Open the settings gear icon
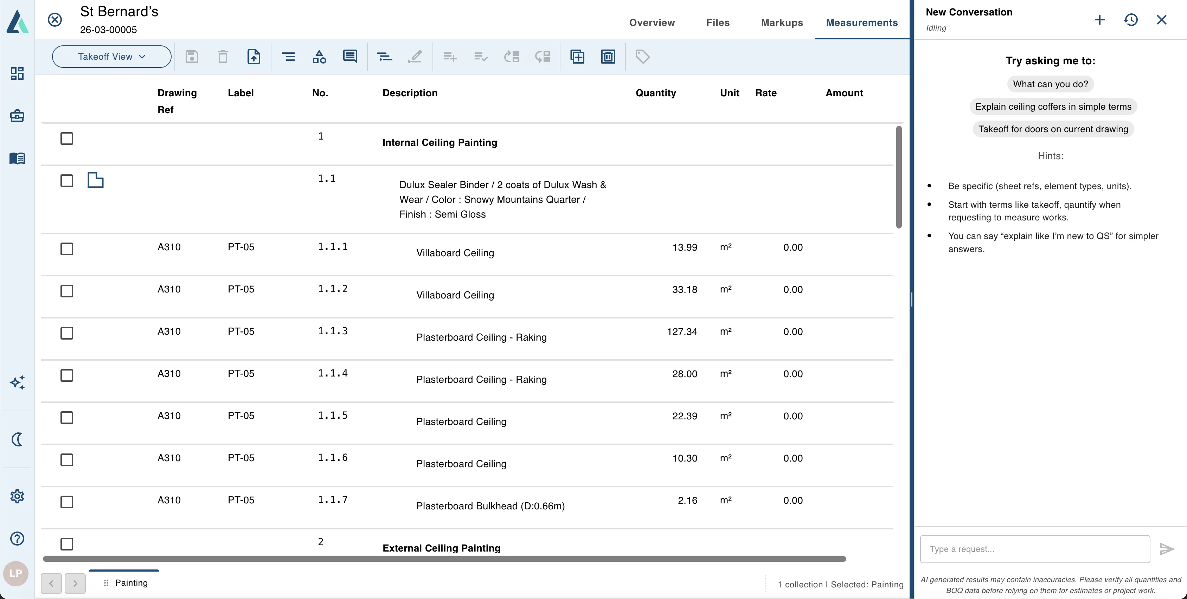Image resolution: width=1187 pixels, height=599 pixels. pyautogui.click(x=17, y=496)
